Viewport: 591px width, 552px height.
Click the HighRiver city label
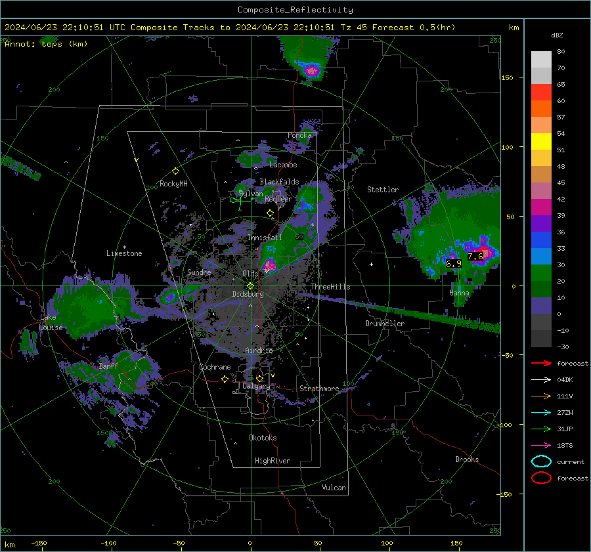point(273,461)
